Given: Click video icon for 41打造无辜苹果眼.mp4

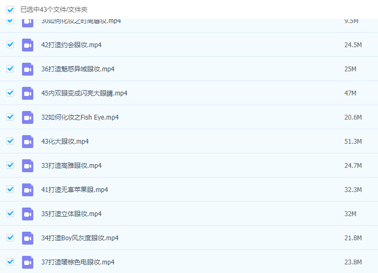Looking at the screenshot, I should [27, 190].
